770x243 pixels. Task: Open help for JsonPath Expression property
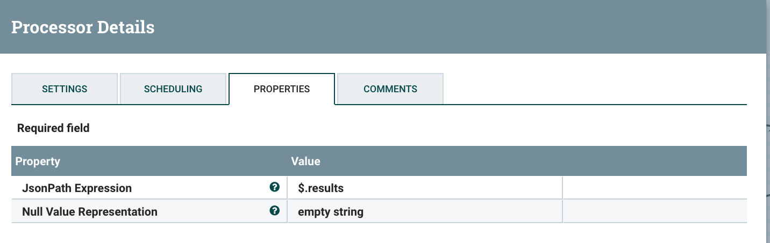[x=274, y=187]
